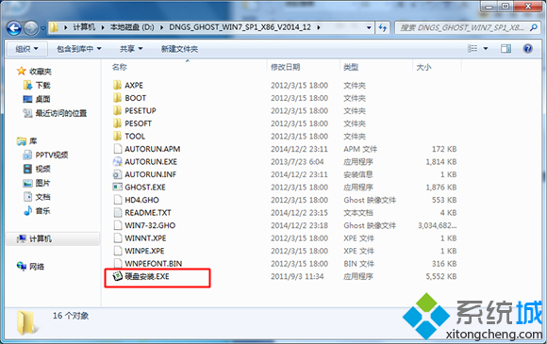
Task: Select the AUTORUN.APM file icon
Action: click(x=118, y=149)
